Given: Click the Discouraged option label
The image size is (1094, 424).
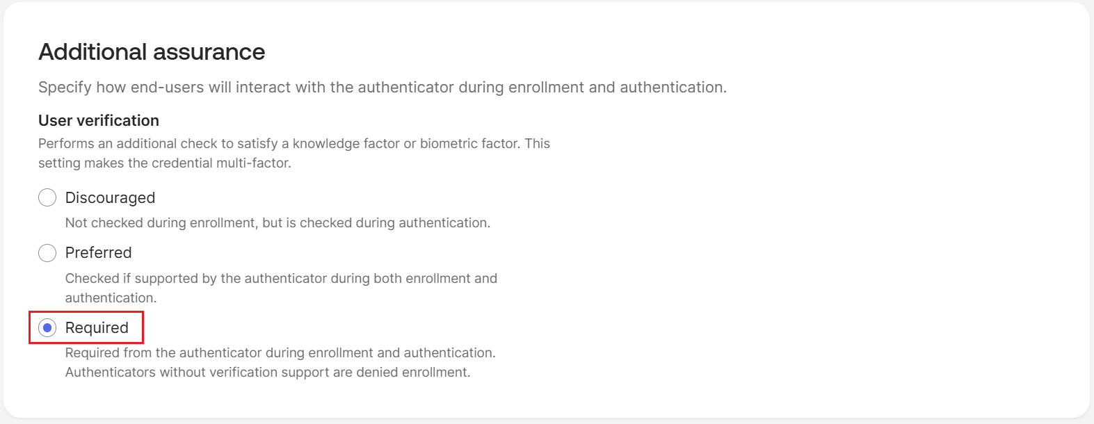Looking at the screenshot, I should coord(109,197).
